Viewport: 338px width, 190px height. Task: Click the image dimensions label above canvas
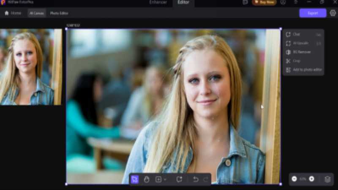click(73, 25)
